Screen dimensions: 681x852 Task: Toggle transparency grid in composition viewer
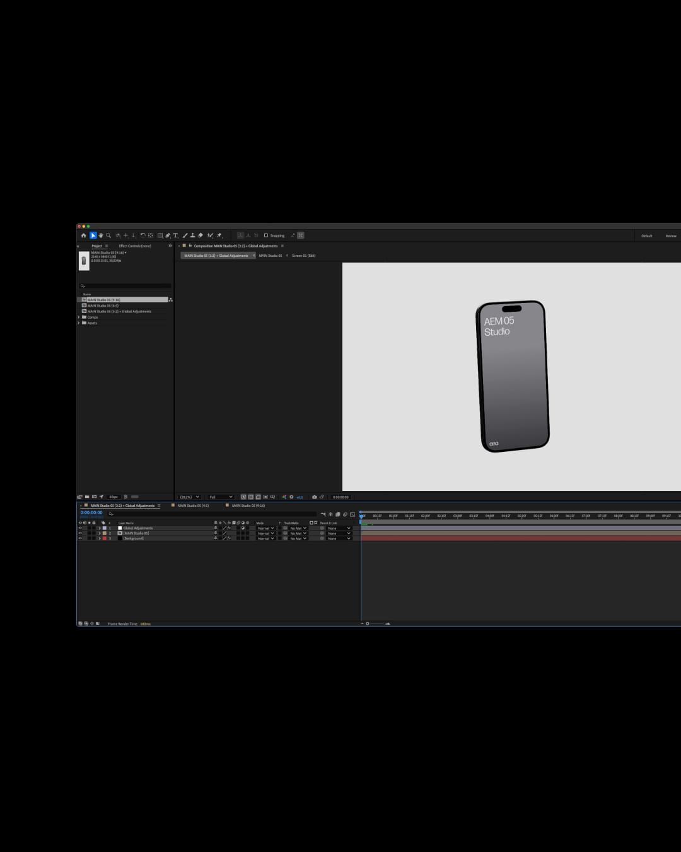(x=251, y=497)
